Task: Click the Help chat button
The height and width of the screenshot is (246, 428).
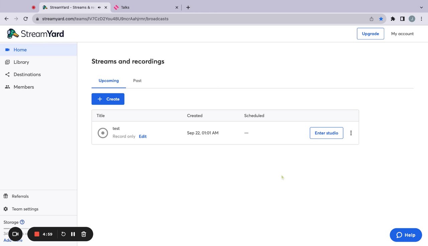Action: click(406, 235)
